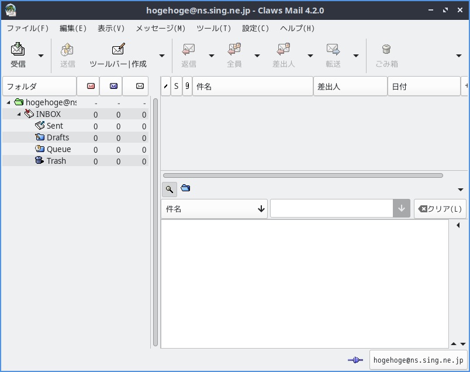Open the summary view dropdown arrow at right
This screenshot has height=372, width=470.
tap(461, 190)
